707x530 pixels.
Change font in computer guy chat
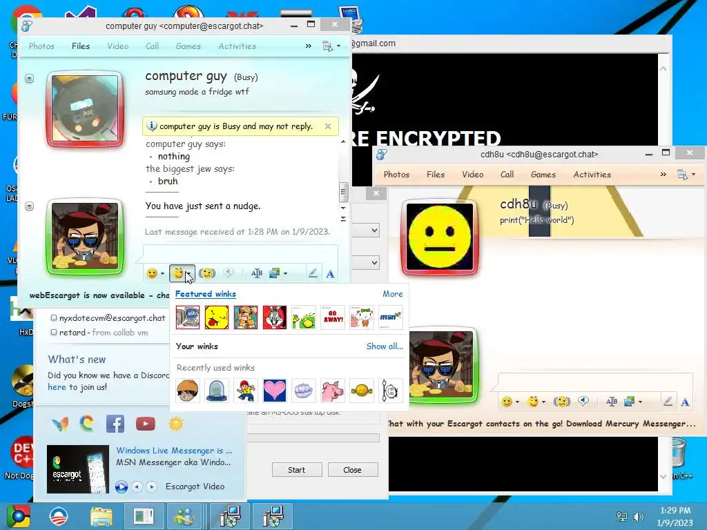coord(331,273)
